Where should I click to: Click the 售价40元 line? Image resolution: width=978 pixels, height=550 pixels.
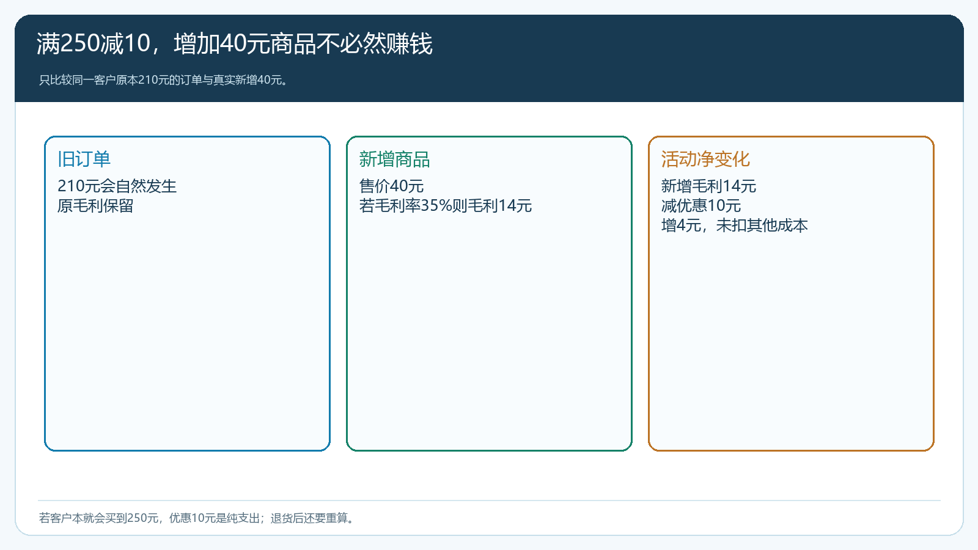point(391,186)
